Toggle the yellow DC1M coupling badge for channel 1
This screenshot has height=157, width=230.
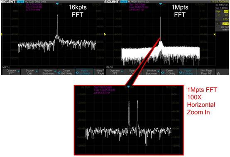[x=225, y=24]
